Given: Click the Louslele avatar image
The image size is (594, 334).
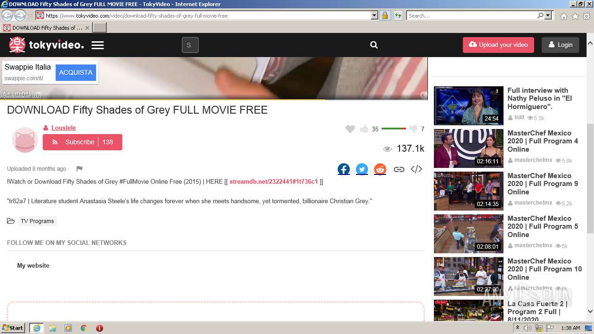Looking at the screenshot, I should coord(25,140).
